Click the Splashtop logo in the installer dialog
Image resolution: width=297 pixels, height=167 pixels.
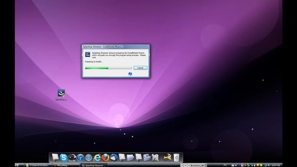[88, 55]
